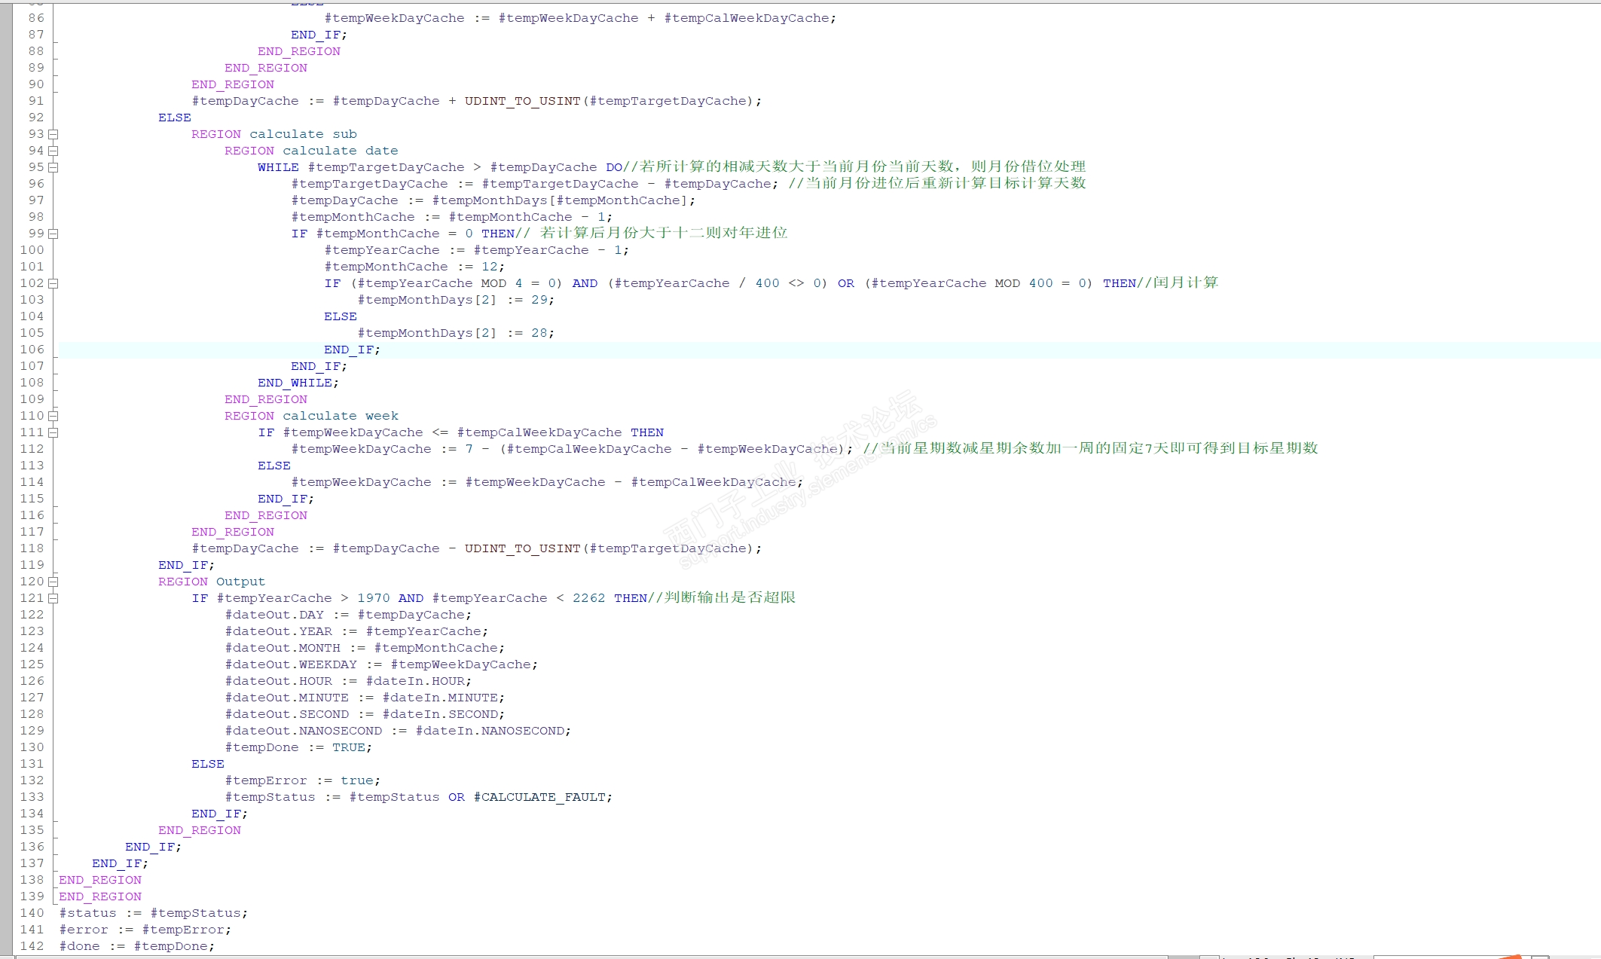The image size is (1601, 959).
Task: Collapse the 'calculate date' region fold marker
Action: point(53,151)
